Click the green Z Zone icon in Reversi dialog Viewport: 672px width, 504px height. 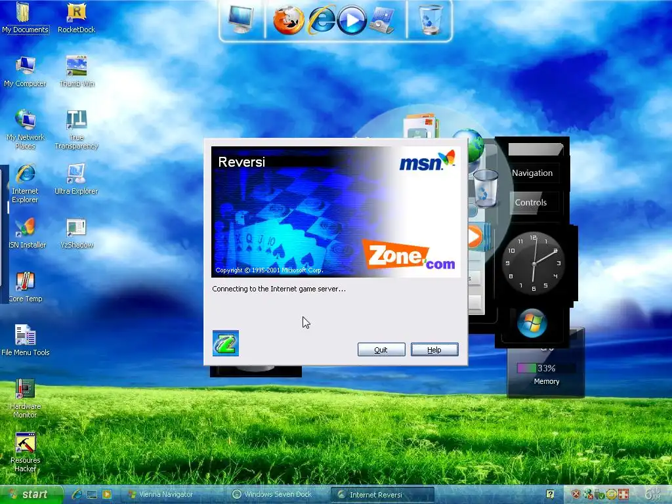coord(226,343)
